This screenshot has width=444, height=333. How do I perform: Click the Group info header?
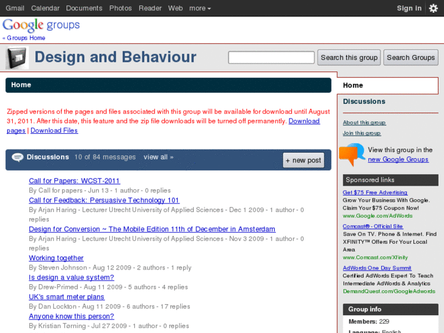390,309
